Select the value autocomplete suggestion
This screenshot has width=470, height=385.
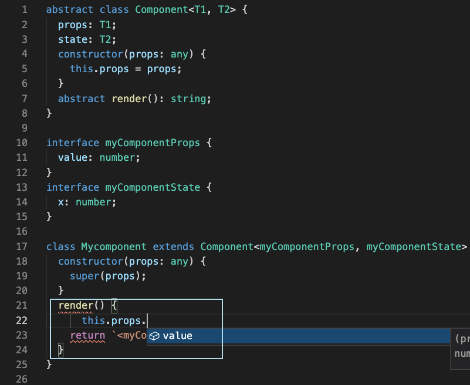pyautogui.click(x=299, y=336)
